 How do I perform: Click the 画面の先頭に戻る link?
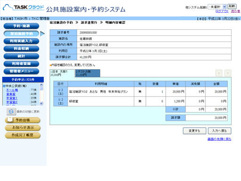point(219,139)
